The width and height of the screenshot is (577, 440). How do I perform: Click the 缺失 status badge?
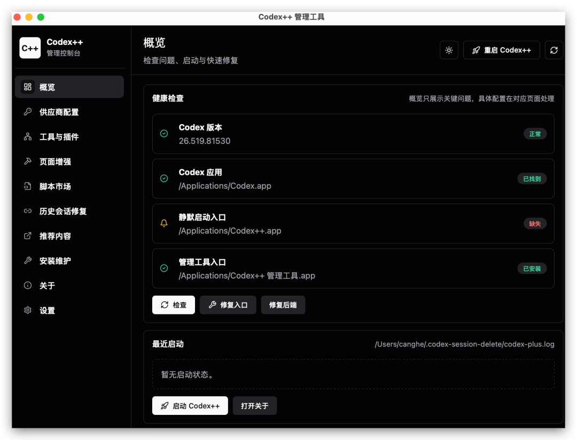click(535, 224)
